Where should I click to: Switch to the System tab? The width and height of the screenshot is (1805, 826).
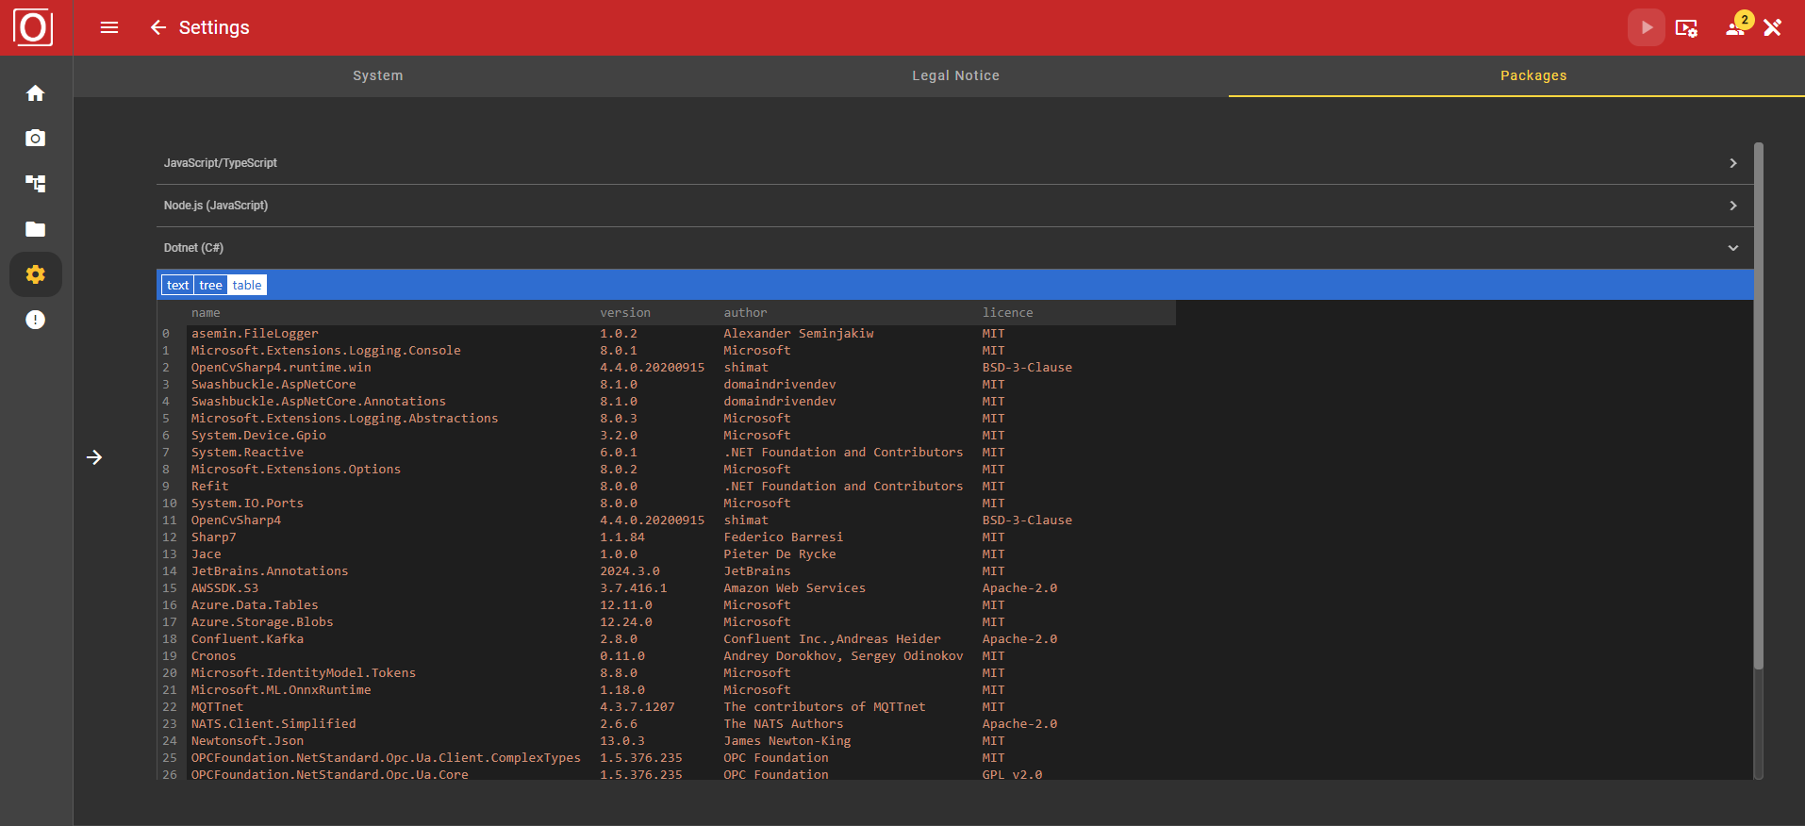click(378, 75)
